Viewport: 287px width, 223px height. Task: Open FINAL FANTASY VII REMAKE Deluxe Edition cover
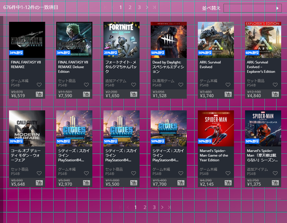tap(74, 40)
